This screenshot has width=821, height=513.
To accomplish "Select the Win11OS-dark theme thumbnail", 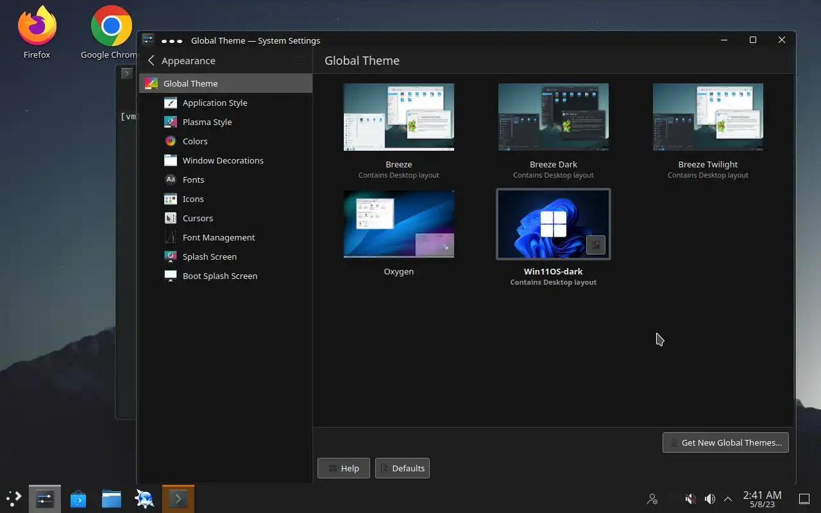I will 554,224.
